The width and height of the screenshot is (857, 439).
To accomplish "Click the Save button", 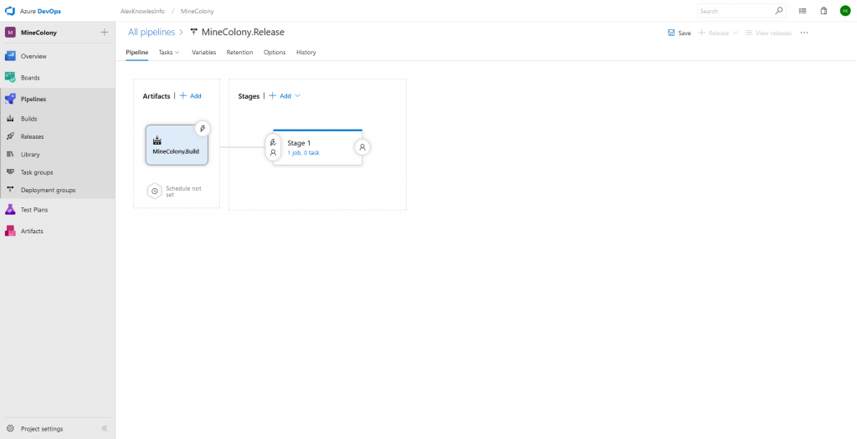I will point(680,33).
